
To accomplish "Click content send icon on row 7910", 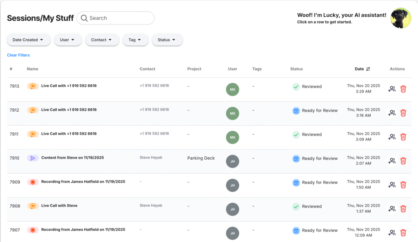I will [x=33, y=158].
